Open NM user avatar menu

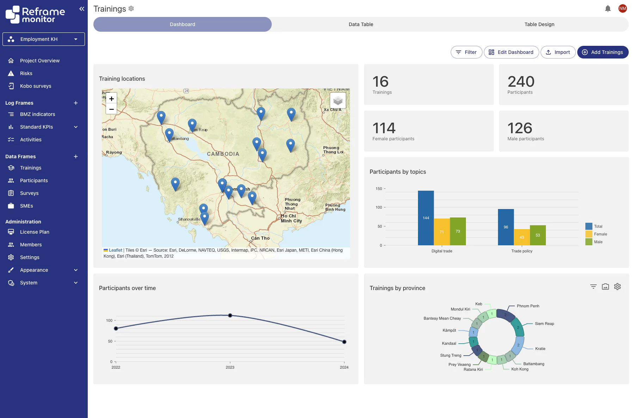click(x=623, y=8)
